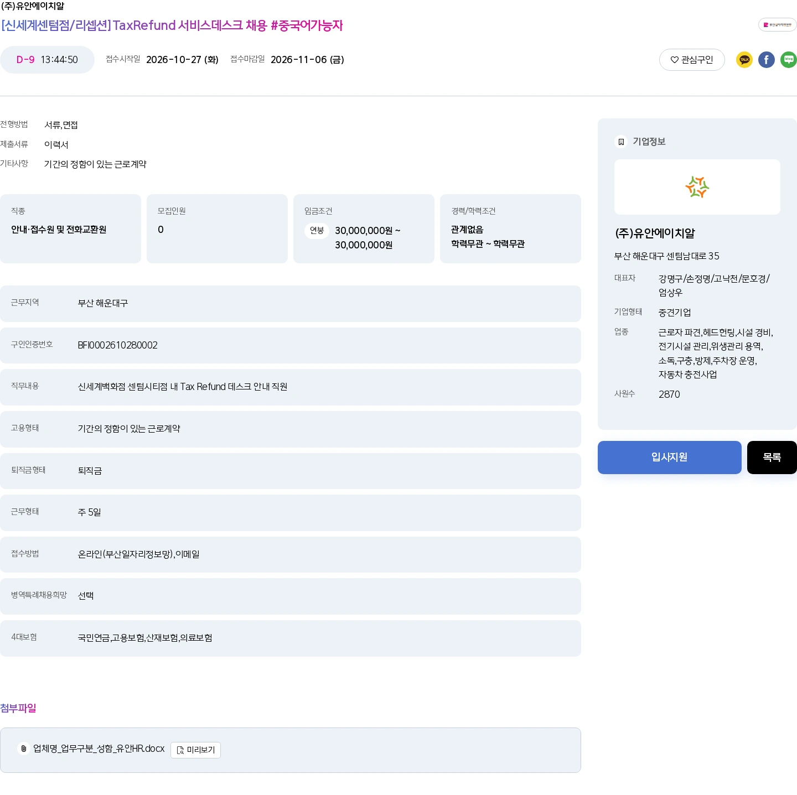
Task: Click the small badge logo at top right
Action: pyautogui.click(x=778, y=25)
